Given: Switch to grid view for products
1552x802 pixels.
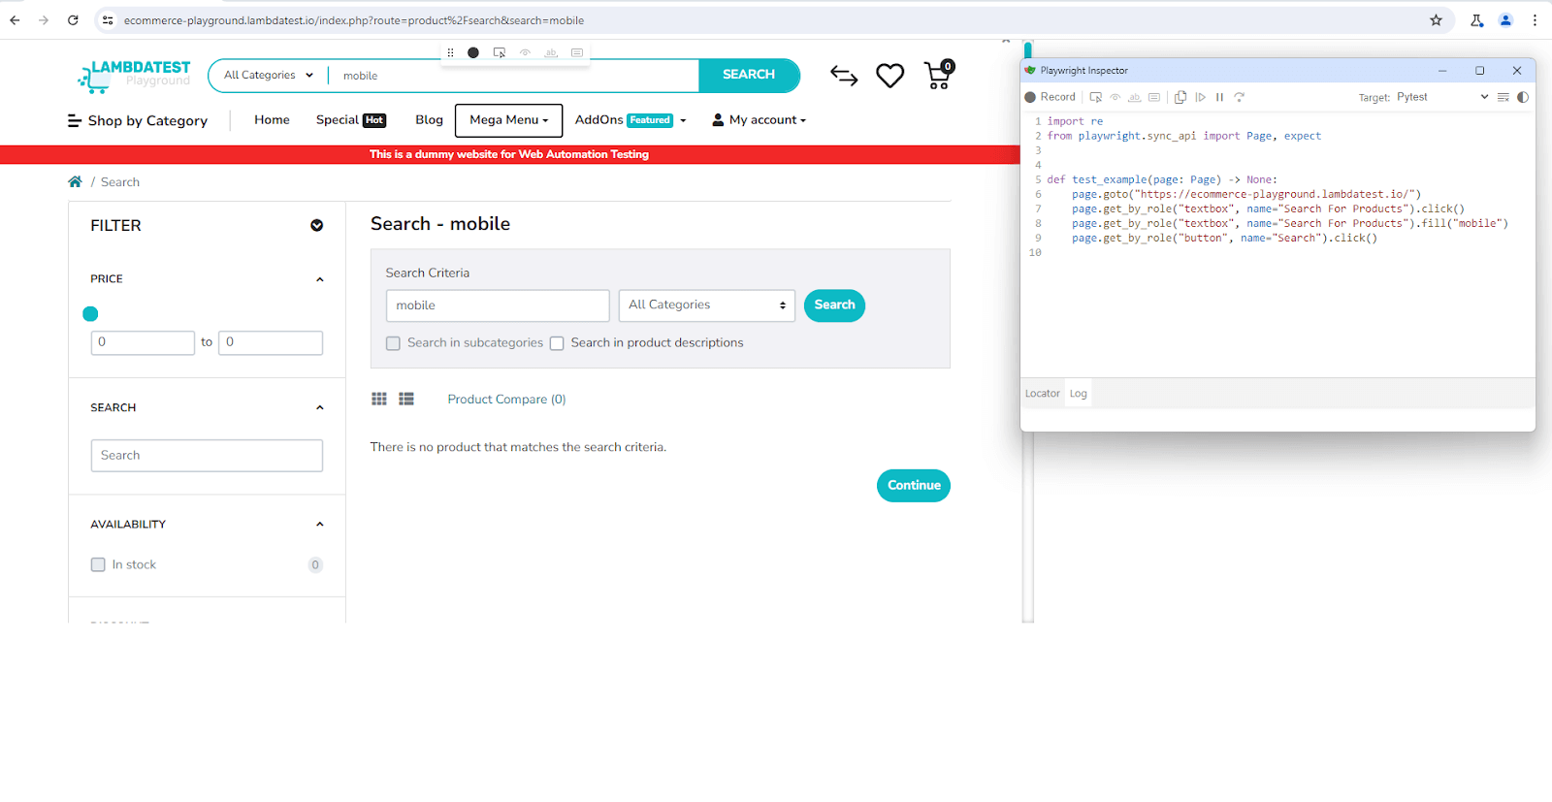Looking at the screenshot, I should coord(379,399).
